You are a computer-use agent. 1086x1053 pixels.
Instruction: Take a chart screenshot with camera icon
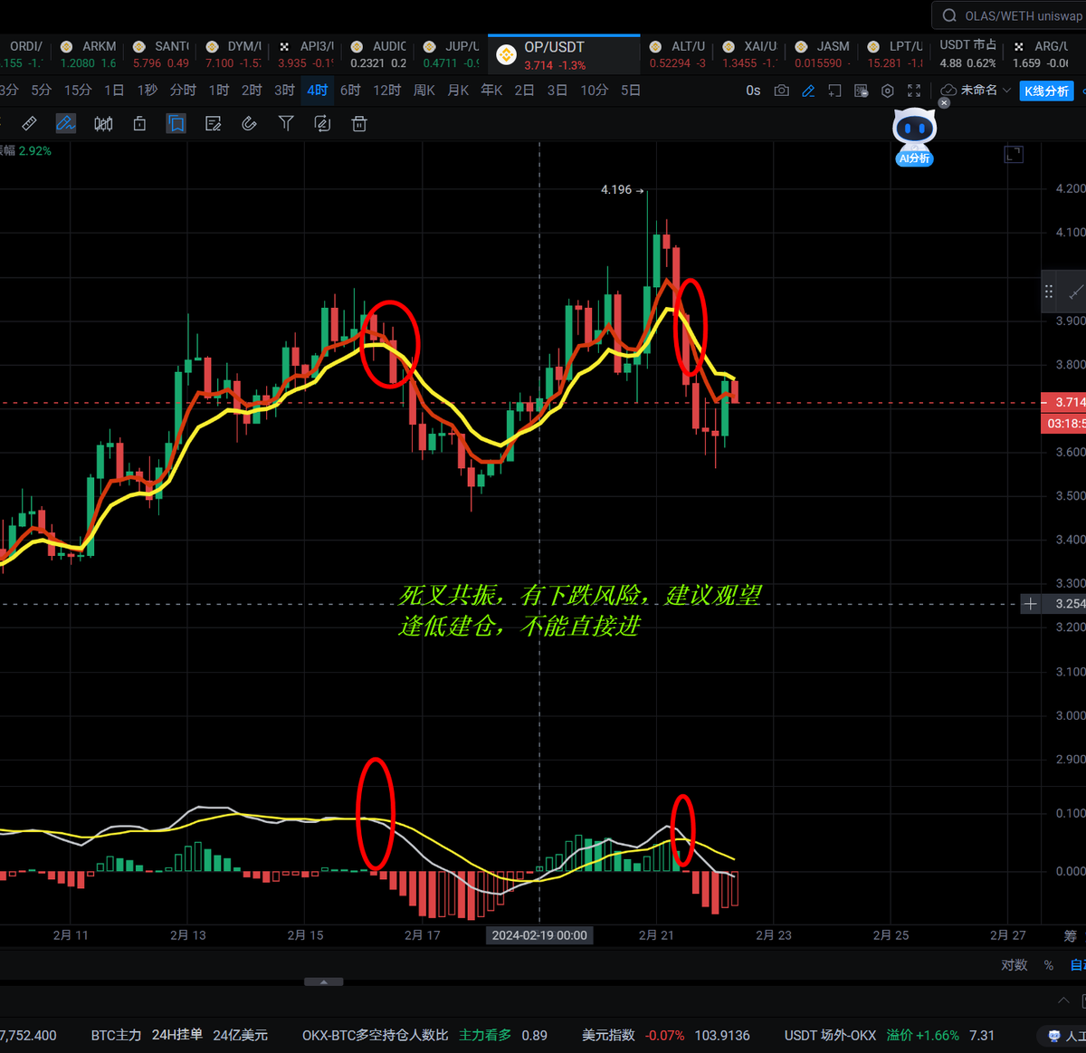(782, 91)
